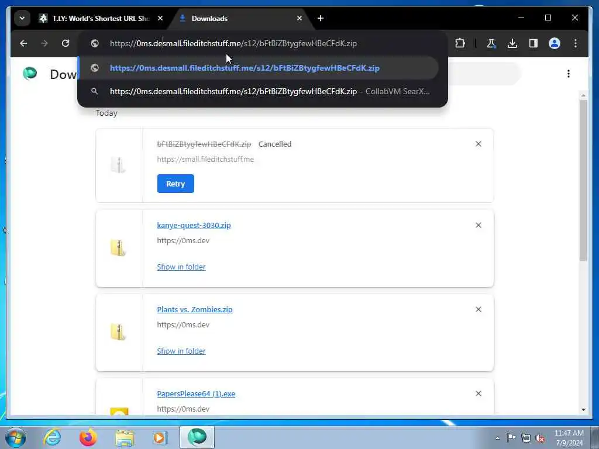Open the browser downloads tray icon

point(512,43)
